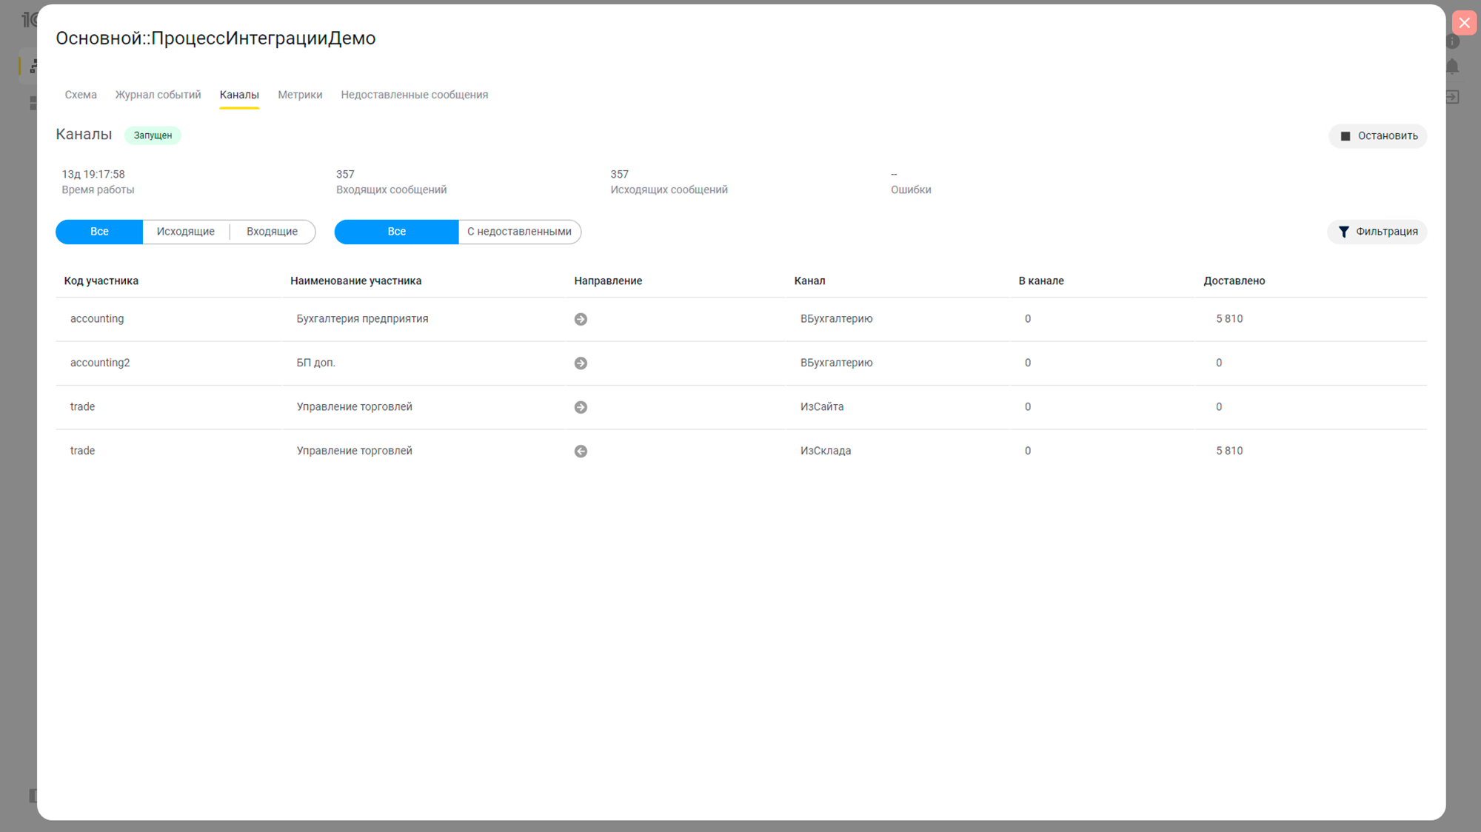Image resolution: width=1481 pixels, height=832 pixels.
Task: Click direction arrow icon in accounting row
Action: point(581,319)
